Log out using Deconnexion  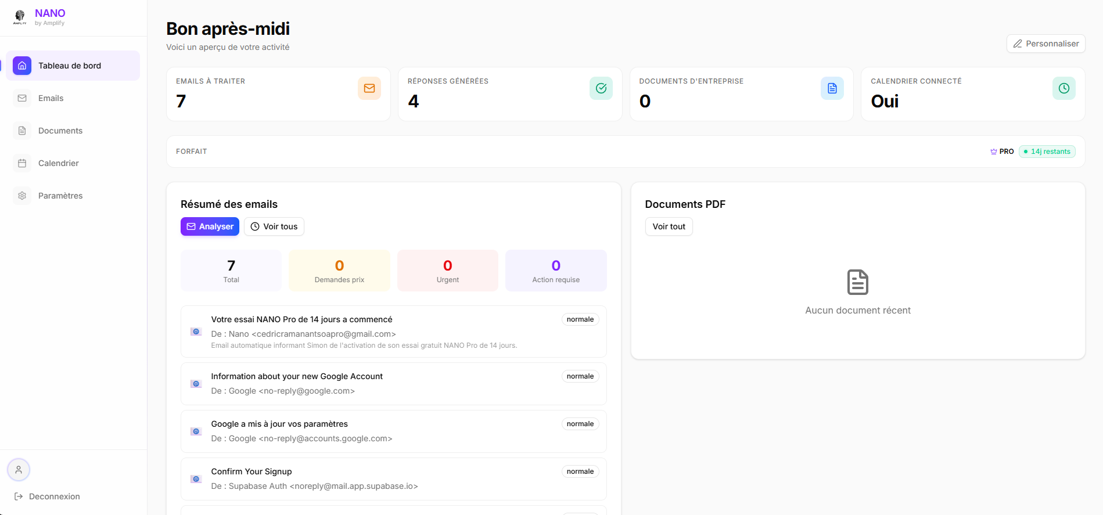(54, 496)
